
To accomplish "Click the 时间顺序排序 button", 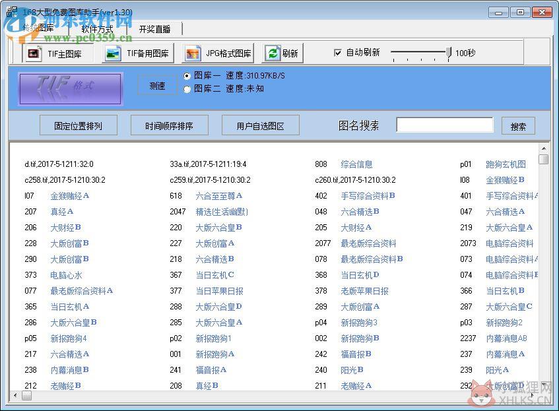I will (170, 125).
